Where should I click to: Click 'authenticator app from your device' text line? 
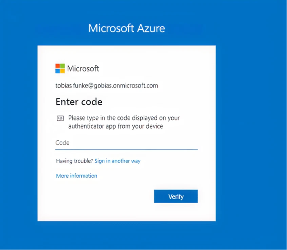coord(116,126)
